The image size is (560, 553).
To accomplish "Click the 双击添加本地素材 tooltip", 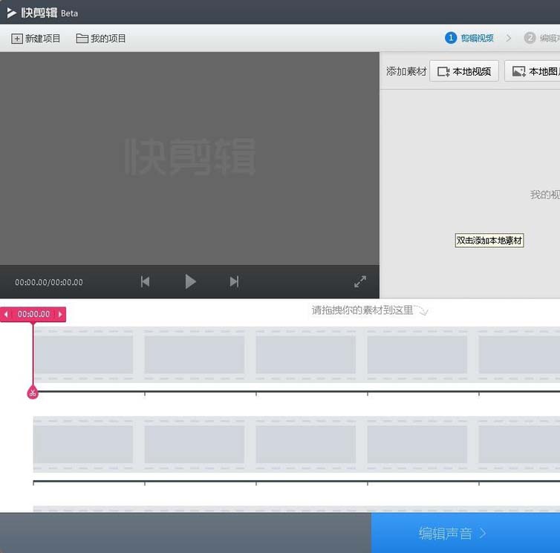I will [489, 240].
